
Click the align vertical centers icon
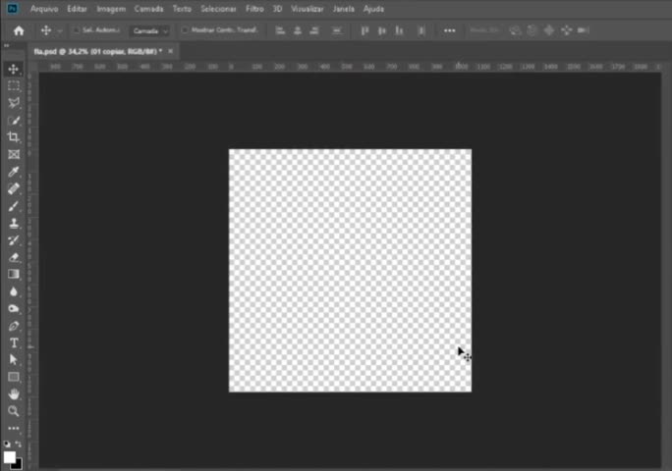(382, 30)
